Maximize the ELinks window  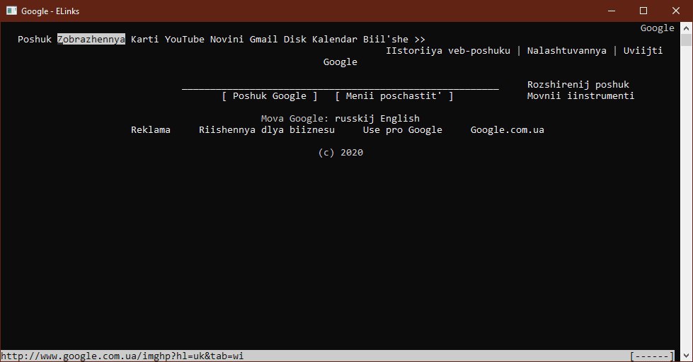tap(643, 11)
